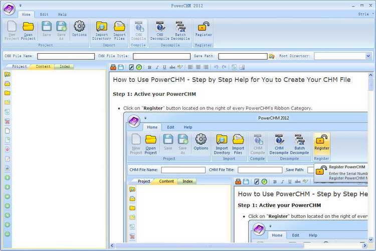Click the Import Files icon
The height and width of the screenshot is (251, 376).
tap(119, 30)
